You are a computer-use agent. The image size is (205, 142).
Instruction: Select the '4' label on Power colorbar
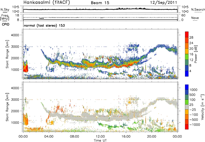click(190, 71)
